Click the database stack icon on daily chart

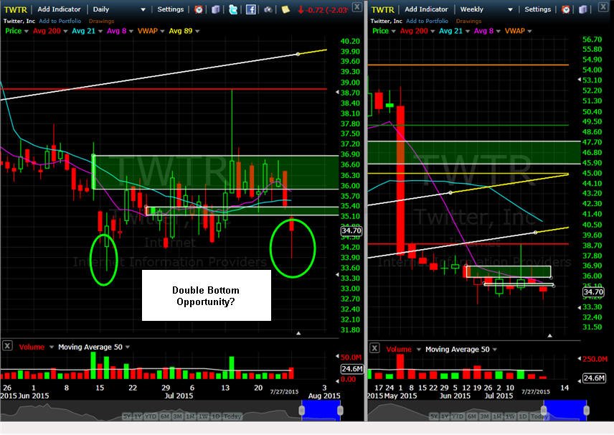click(216, 9)
